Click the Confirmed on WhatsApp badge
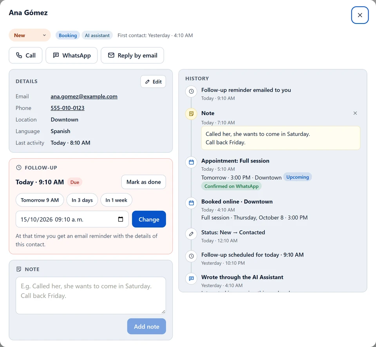The width and height of the screenshot is (376, 347). coord(231,186)
